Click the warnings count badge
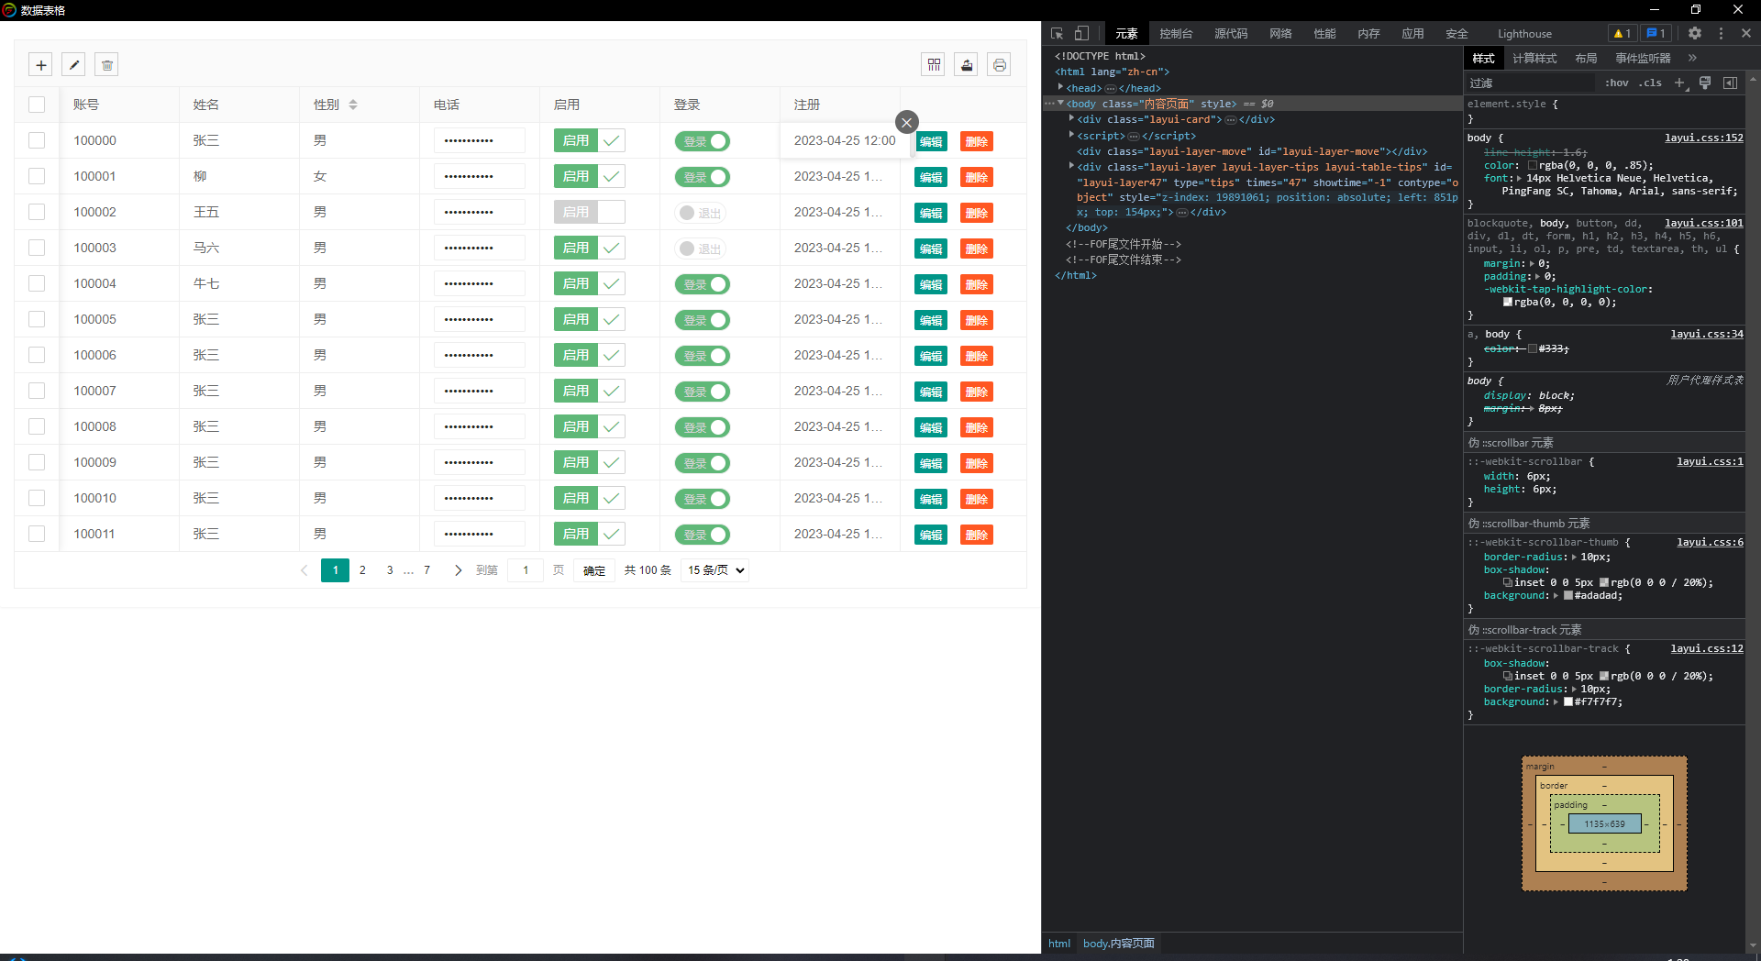 point(1622,33)
